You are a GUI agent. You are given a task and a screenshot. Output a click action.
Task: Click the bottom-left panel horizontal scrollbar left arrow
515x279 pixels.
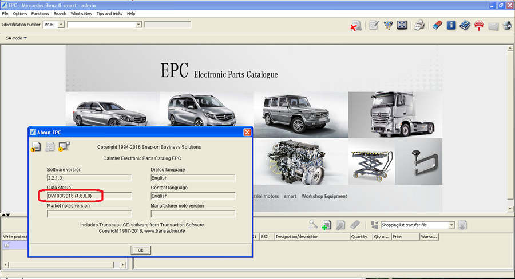6,265
